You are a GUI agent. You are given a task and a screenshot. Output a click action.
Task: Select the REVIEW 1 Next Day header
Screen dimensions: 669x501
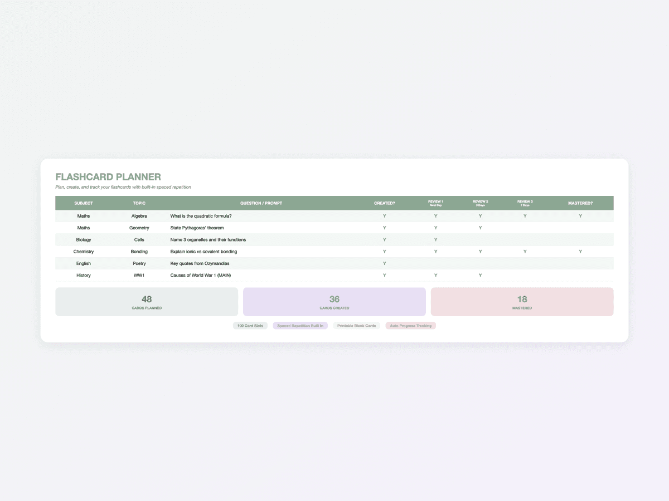click(435, 203)
